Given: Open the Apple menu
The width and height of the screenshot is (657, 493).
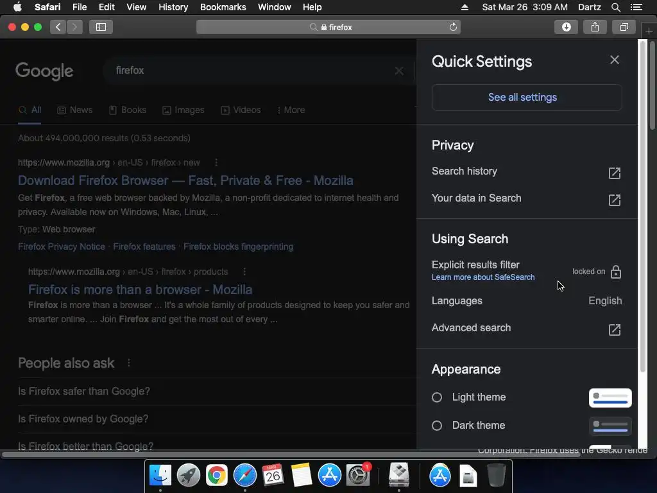Looking at the screenshot, I should point(17,7).
